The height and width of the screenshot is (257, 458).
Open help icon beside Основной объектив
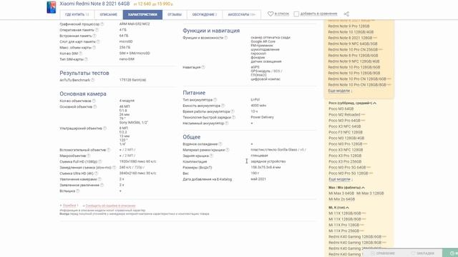[94, 106]
